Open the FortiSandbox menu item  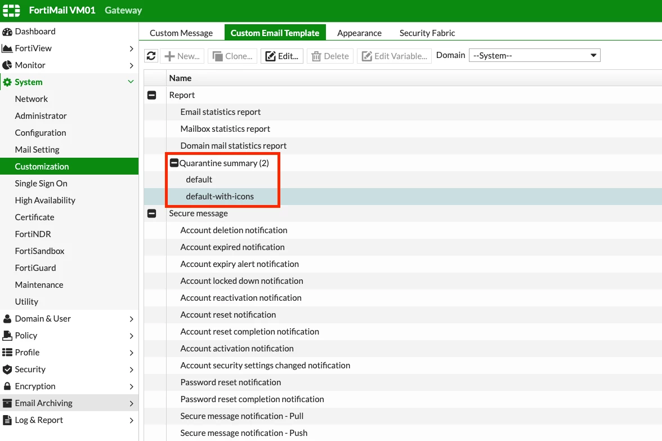point(69,251)
